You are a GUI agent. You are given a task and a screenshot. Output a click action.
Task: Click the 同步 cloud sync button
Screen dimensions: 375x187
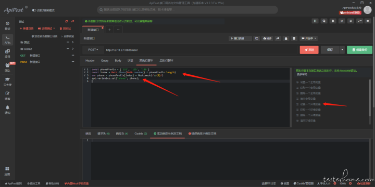[x=267, y=38]
